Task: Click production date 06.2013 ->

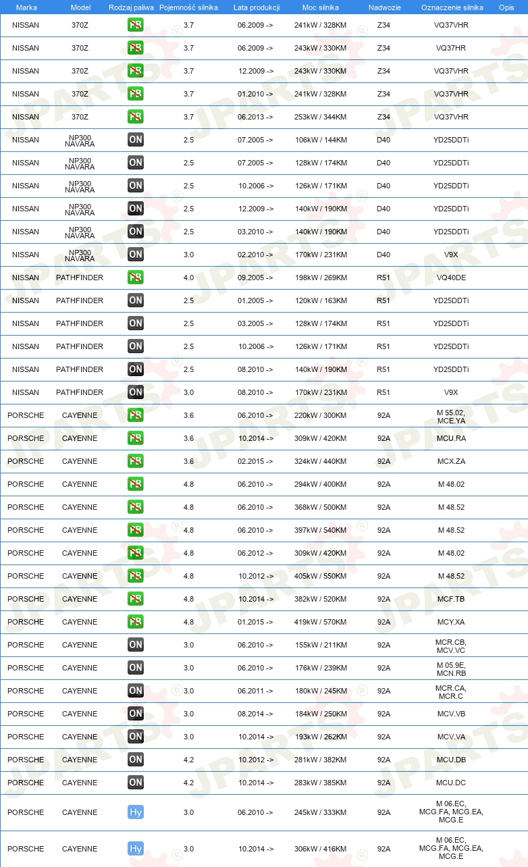Action: (x=255, y=117)
